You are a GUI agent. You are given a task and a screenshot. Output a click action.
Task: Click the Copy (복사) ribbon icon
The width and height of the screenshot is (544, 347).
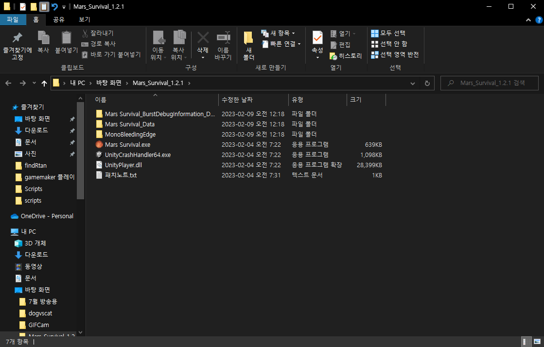(x=43, y=37)
